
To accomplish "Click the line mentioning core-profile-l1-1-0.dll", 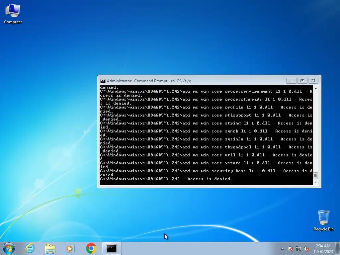I will (x=206, y=109).
